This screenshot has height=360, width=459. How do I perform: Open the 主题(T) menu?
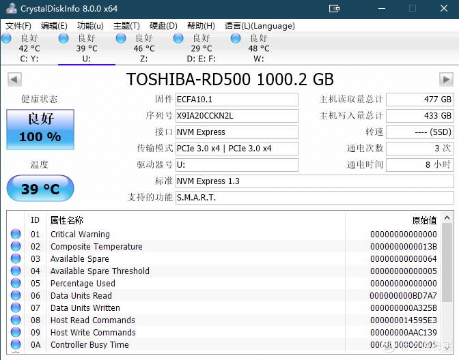(126, 26)
